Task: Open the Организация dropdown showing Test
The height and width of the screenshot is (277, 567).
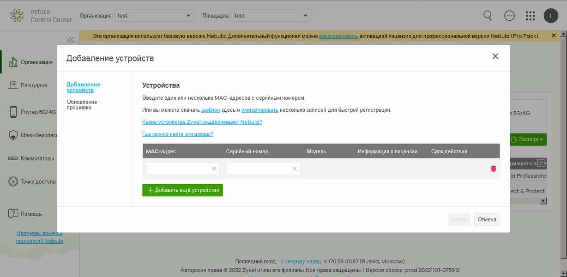Action: click(x=155, y=15)
